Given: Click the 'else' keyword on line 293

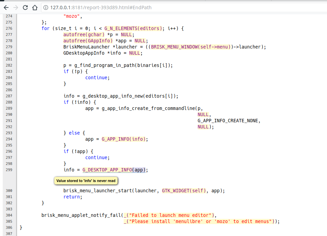Looking at the screenshot, I should 74,133.
